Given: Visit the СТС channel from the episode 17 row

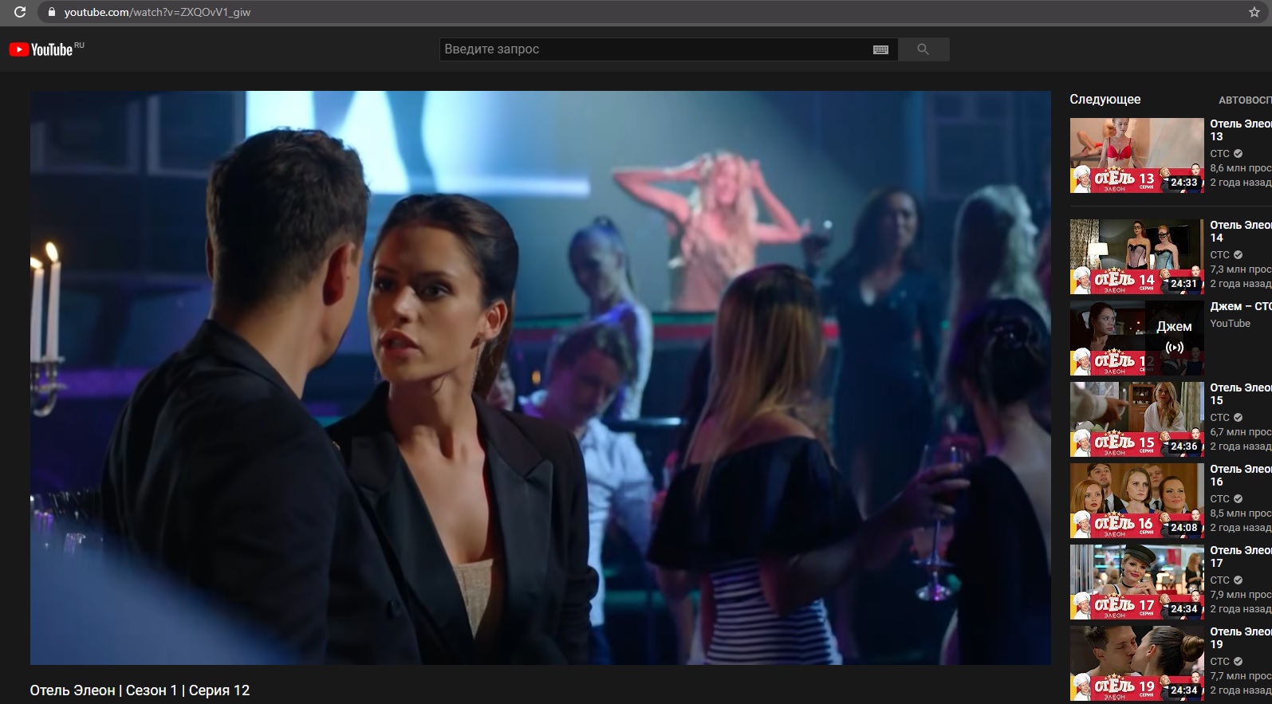Looking at the screenshot, I should tap(1220, 580).
